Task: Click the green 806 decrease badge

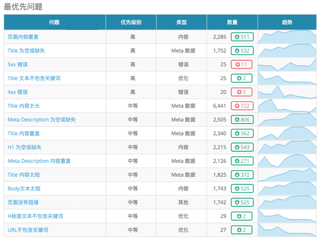Action: pos(242,120)
